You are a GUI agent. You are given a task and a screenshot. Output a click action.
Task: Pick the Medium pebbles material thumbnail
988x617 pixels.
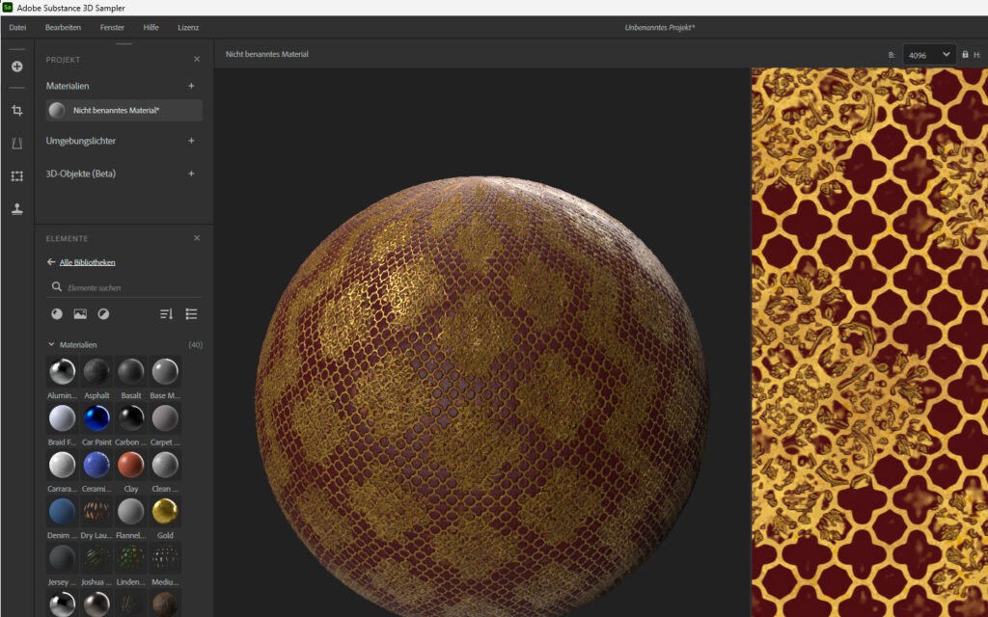tap(165, 558)
